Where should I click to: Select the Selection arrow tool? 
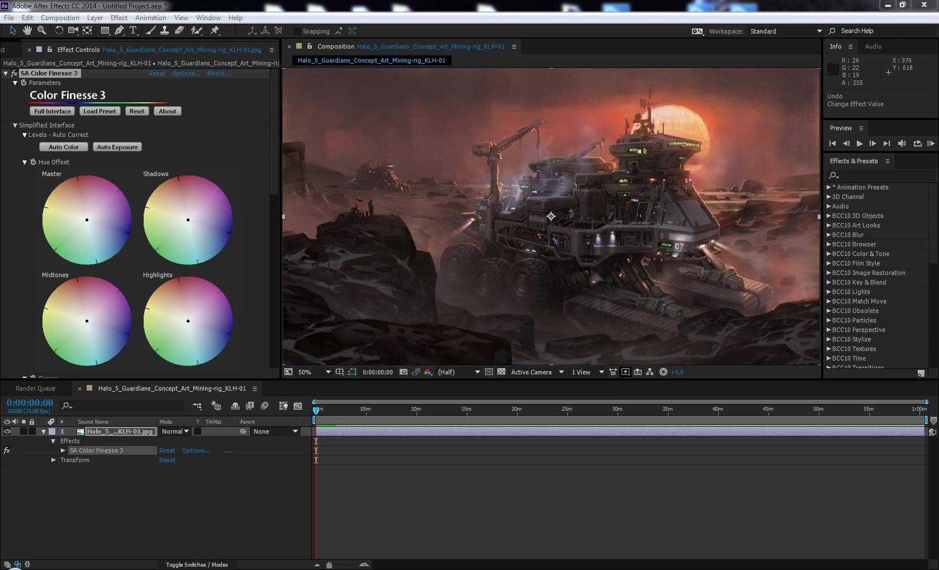pyautogui.click(x=13, y=31)
